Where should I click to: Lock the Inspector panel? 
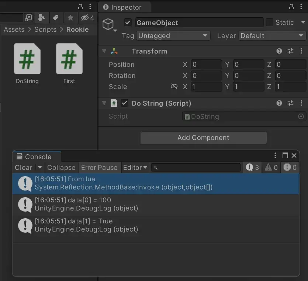(x=291, y=7)
